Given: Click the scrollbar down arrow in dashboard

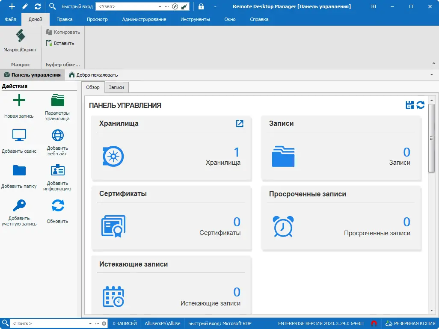Looking at the screenshot, I should coord(432,310).
